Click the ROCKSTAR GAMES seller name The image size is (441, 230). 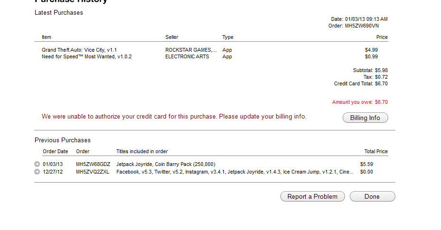click(191, 50)
